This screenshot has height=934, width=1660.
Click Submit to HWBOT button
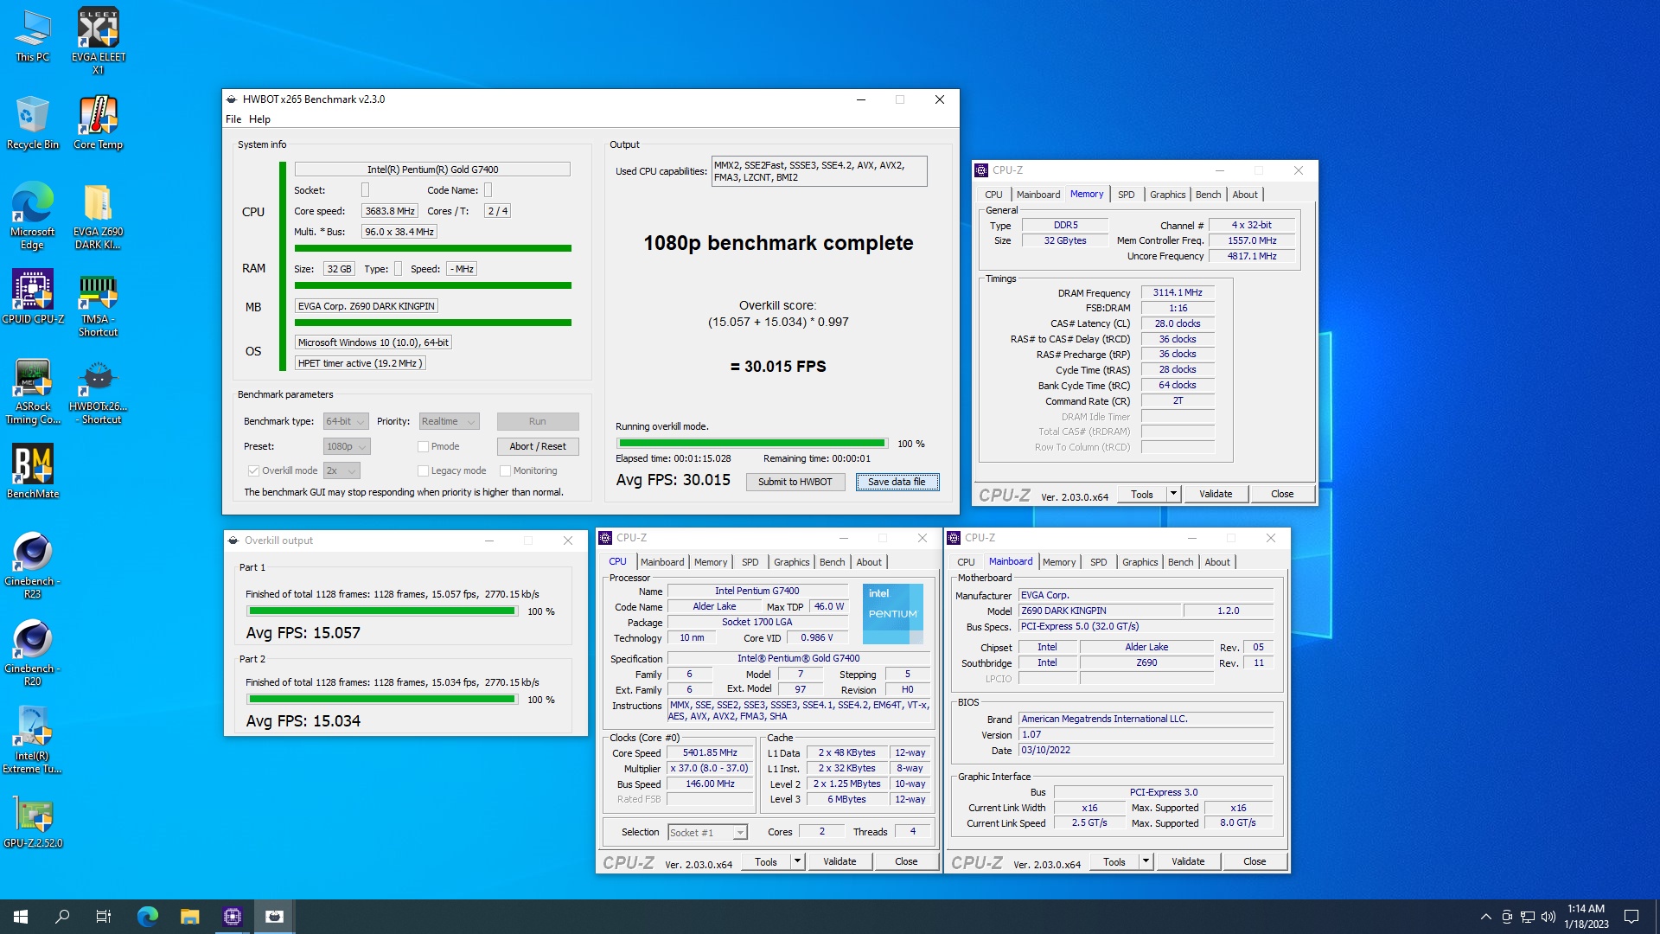[x=795, y=482]
